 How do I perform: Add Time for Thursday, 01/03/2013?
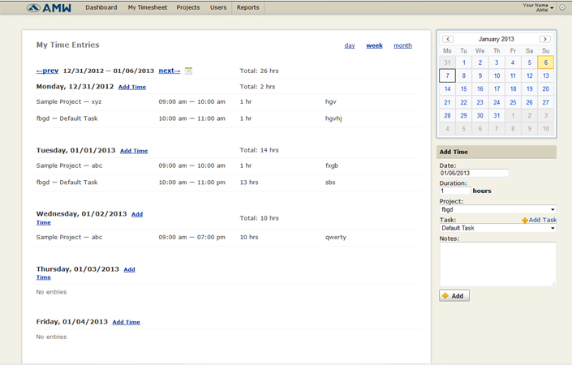point(129,269)
